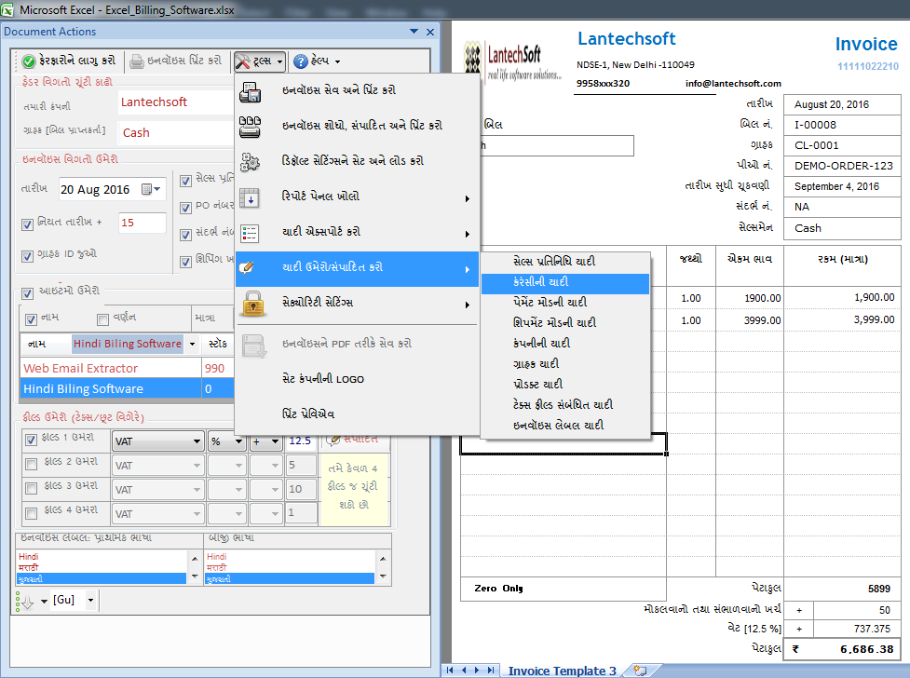
Task: Open the item name combo box dropdown
Action: click(x=192, y=345)
